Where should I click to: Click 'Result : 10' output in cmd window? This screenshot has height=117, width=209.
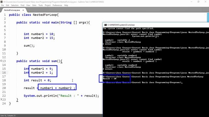pos(109,79)
